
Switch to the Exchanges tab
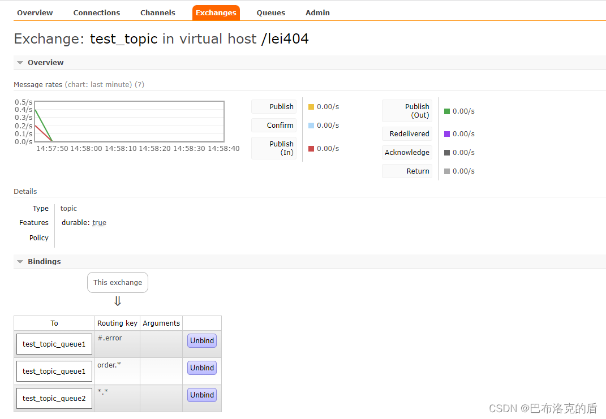click(x=216, y=12)
